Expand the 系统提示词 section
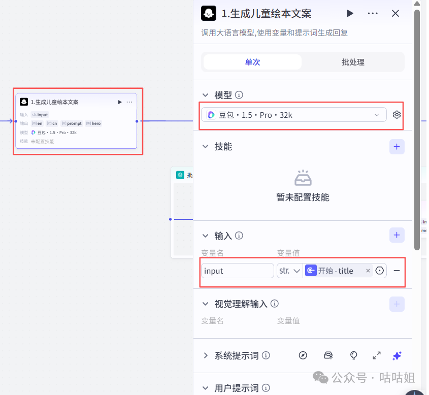 [x=205, y=355]
